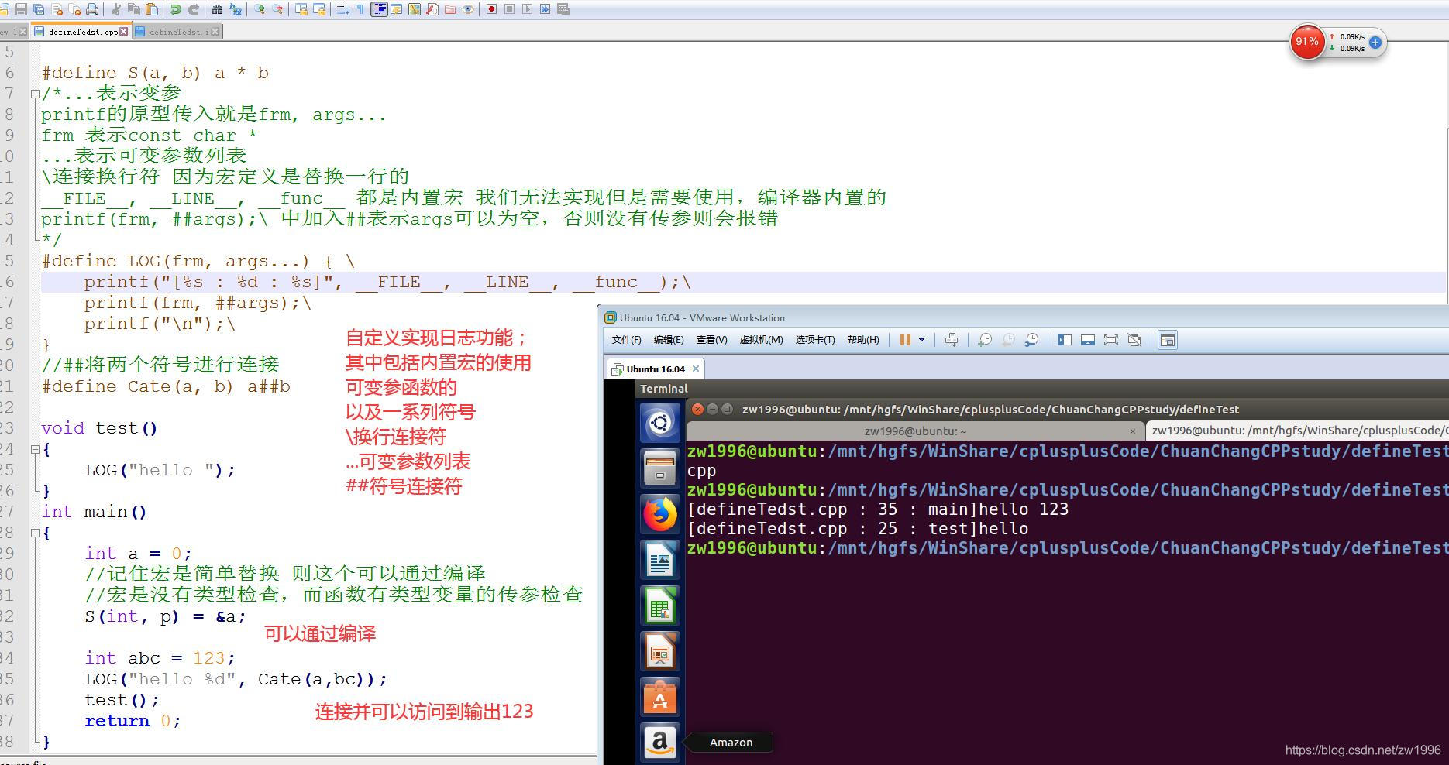Open the snapshot manager icon
This screenshot has height=765, width=1449.
[1031, 340]
